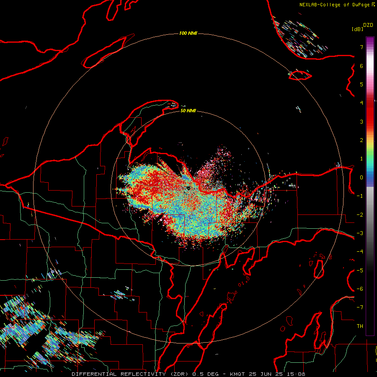Click the 1 value on color scale
The image size is (377, 377).
(362, 159)
